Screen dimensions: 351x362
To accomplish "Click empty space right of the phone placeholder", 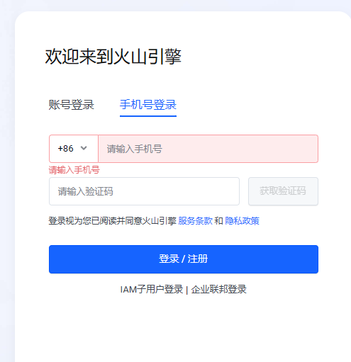I will 240,149.
